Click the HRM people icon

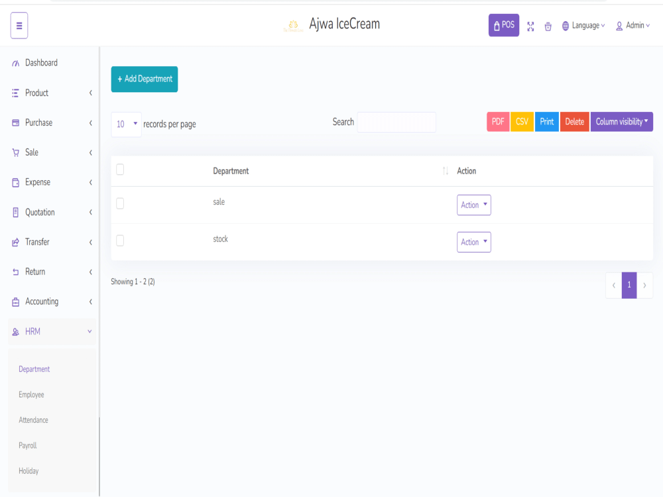coord(16,332)
